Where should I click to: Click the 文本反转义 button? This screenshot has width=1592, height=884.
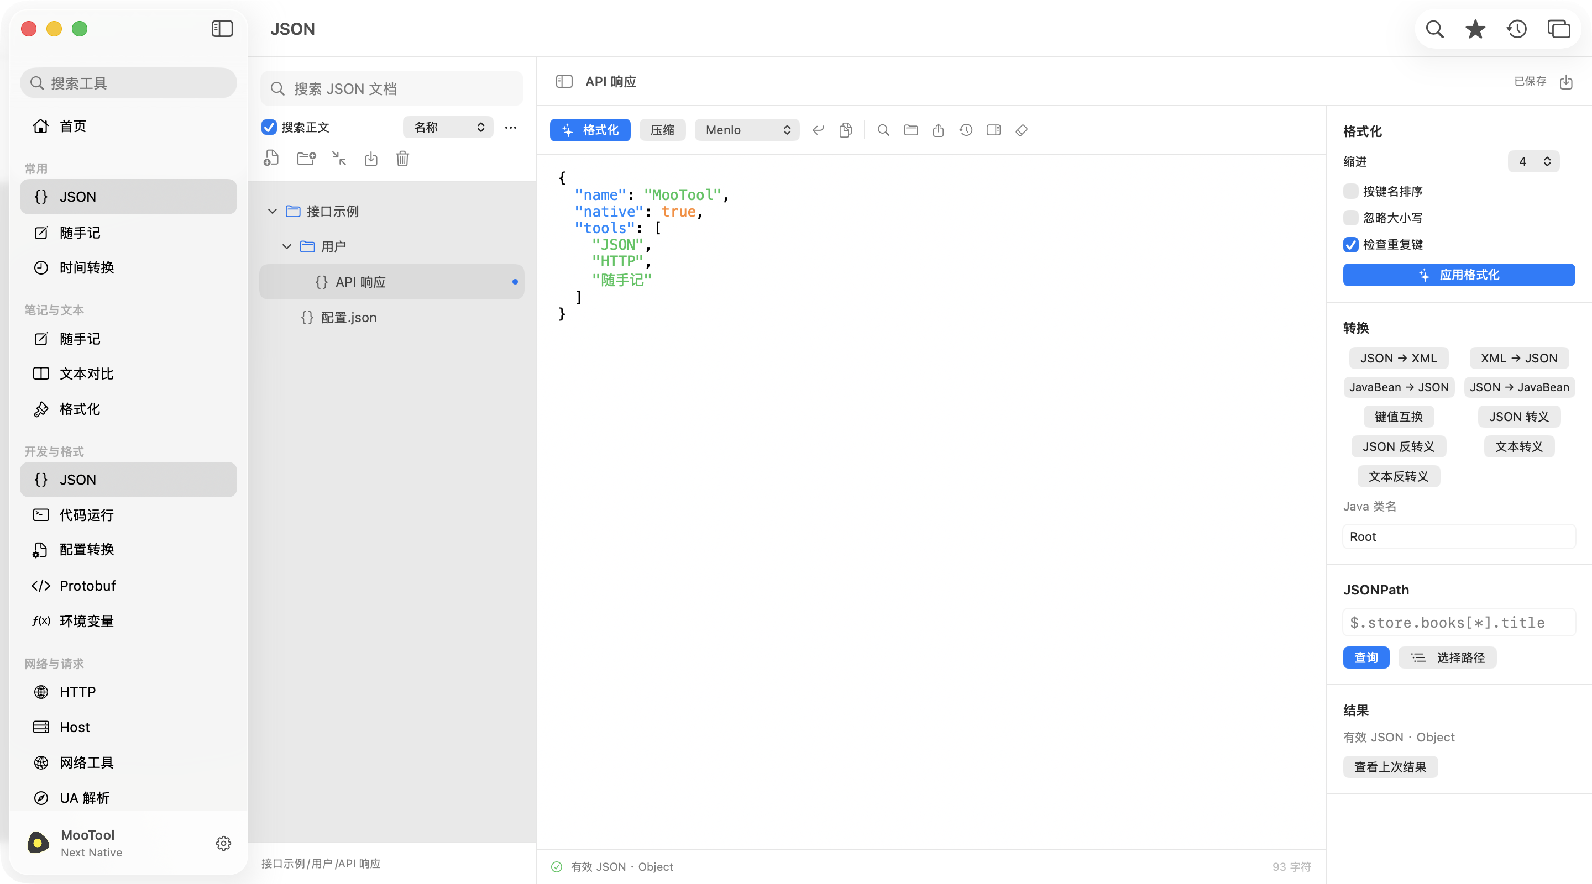[1398, 476]
